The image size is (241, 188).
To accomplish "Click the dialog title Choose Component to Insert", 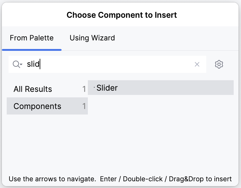I will [x=122, y=15].
